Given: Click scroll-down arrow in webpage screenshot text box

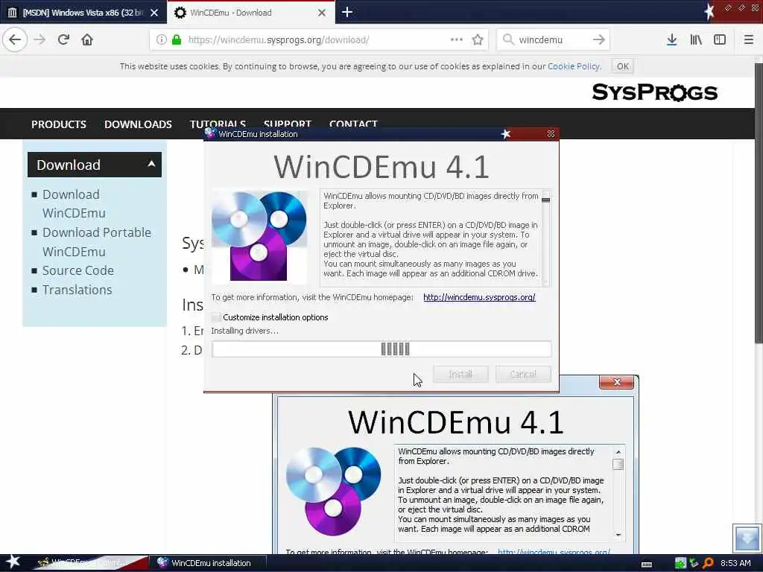Looking at the screenshot, I should (618, 535).
